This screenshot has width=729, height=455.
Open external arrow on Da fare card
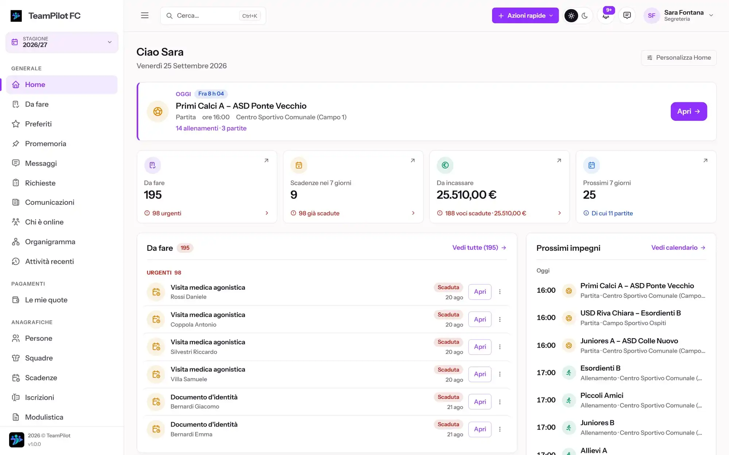266,160
